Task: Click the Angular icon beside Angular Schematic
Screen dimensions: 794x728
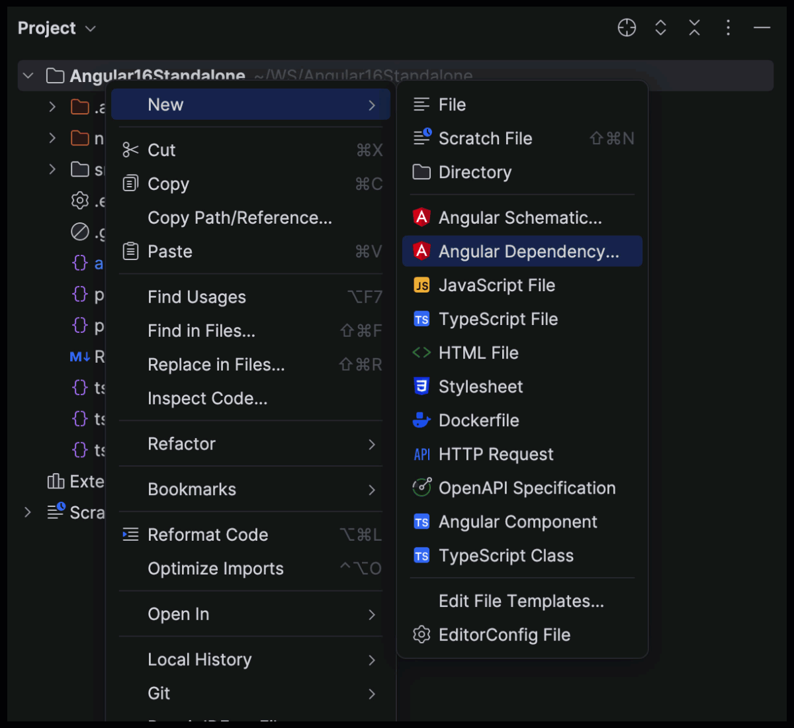Action: [421, 217]
